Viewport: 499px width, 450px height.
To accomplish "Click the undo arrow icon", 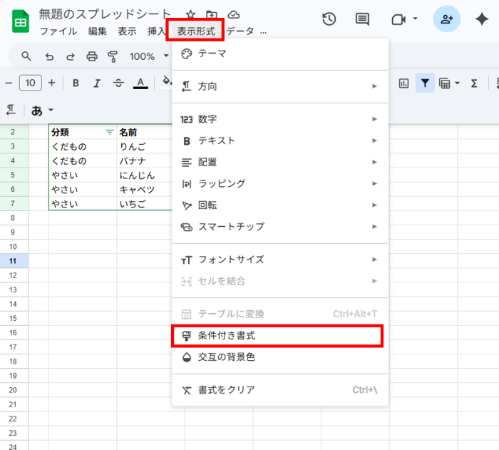I will tap(49, 56).
